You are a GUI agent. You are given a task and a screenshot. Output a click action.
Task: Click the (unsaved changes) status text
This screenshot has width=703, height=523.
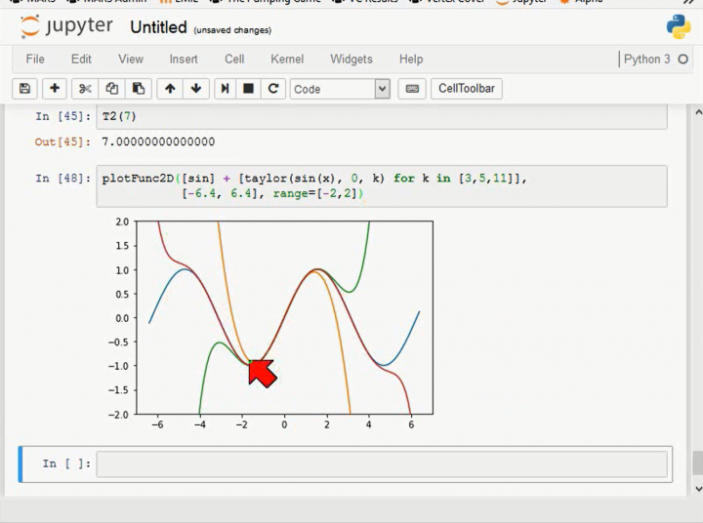tap(232, 30)
